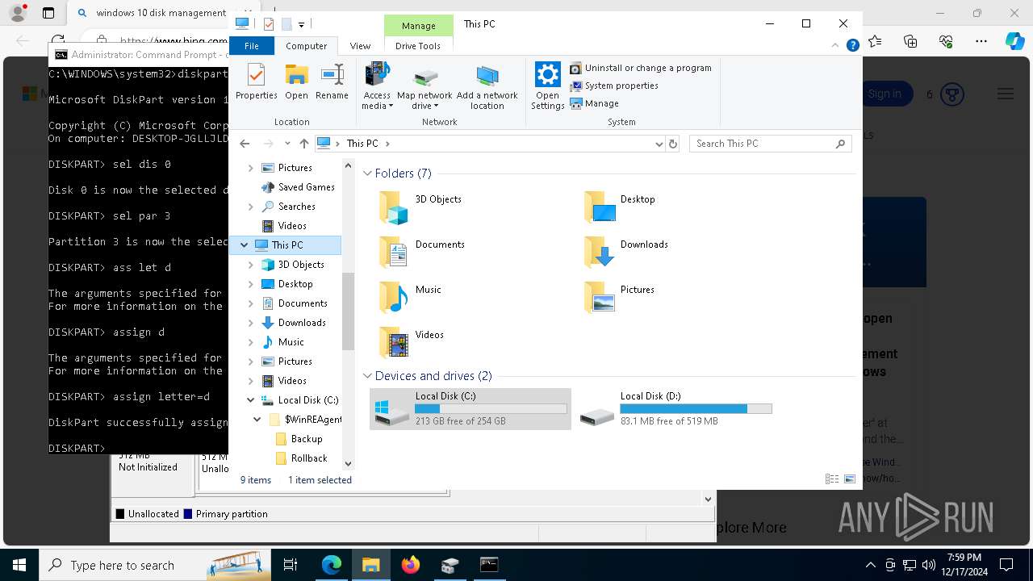The width and height of the screenshot is (1033, 581).
Task: Open the File tab
Action: point(252,46)
